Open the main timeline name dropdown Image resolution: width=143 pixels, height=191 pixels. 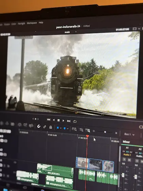(x=76, y=32)
